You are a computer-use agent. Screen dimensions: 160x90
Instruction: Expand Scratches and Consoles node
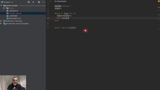tap(1, 23)
